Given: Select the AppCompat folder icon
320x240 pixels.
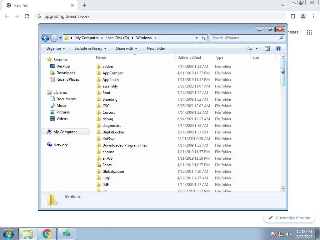Looking at the screenshot, I should coord(98,73).
